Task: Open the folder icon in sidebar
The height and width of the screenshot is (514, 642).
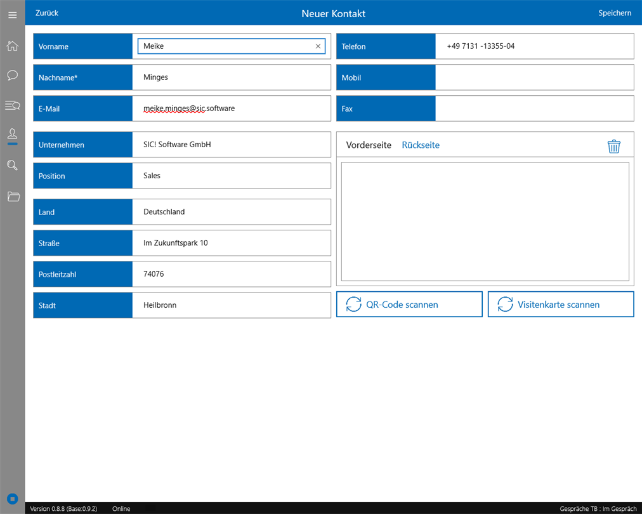Action: (x=13, y=196)
